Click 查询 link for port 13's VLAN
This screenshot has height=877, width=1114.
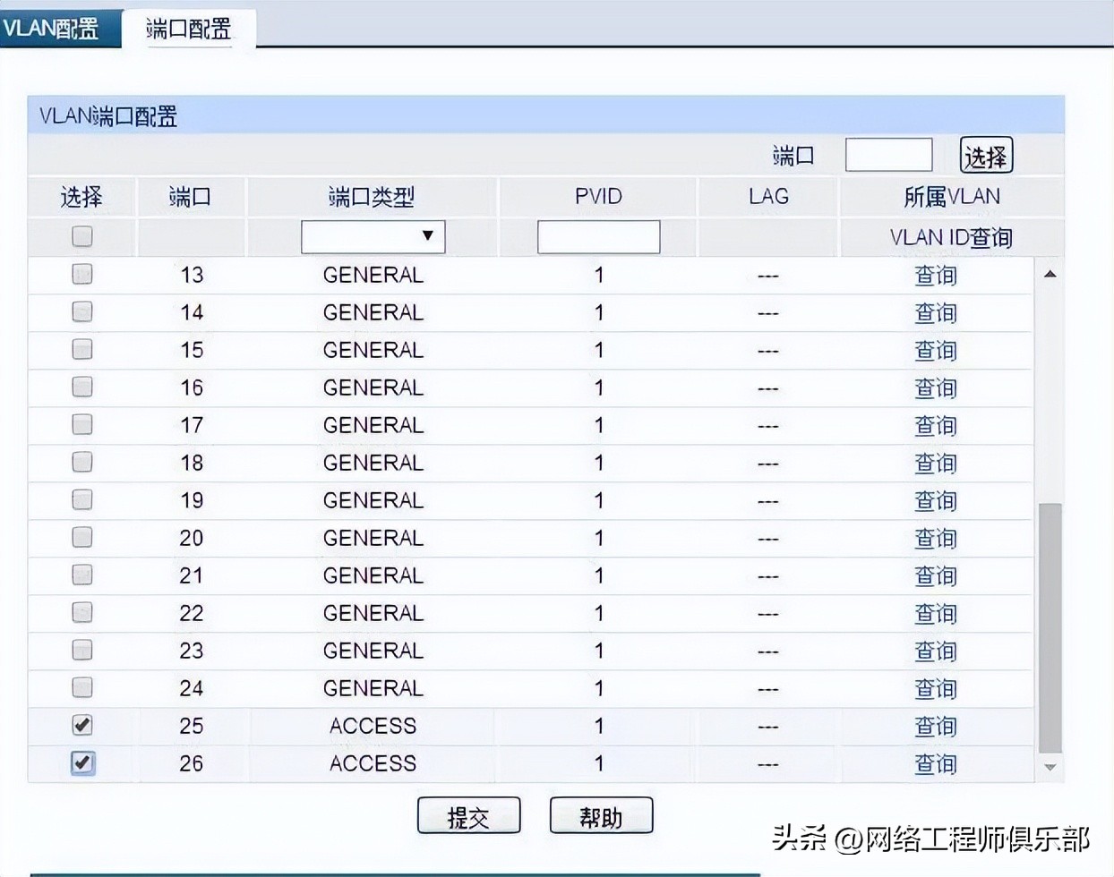click(936, 275)
